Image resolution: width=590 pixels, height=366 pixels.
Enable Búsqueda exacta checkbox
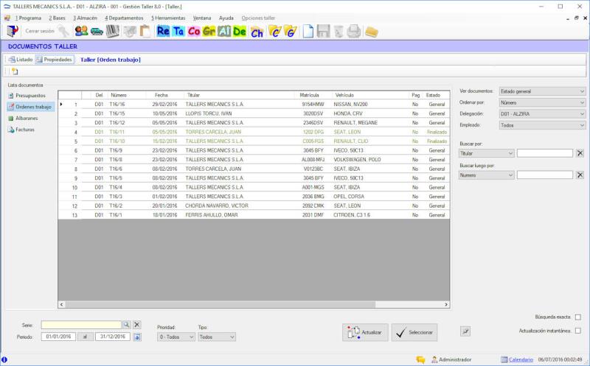coord(578,317)
